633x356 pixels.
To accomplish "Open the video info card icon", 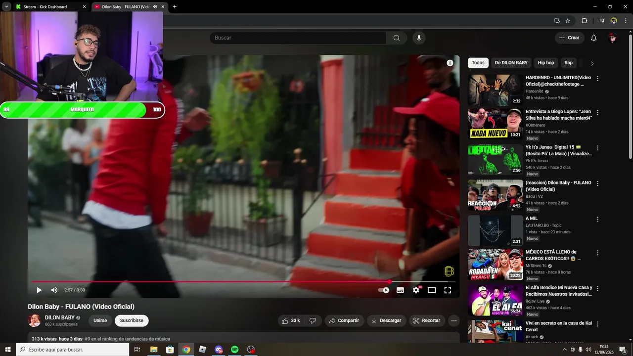I will [x=450, y=63].
